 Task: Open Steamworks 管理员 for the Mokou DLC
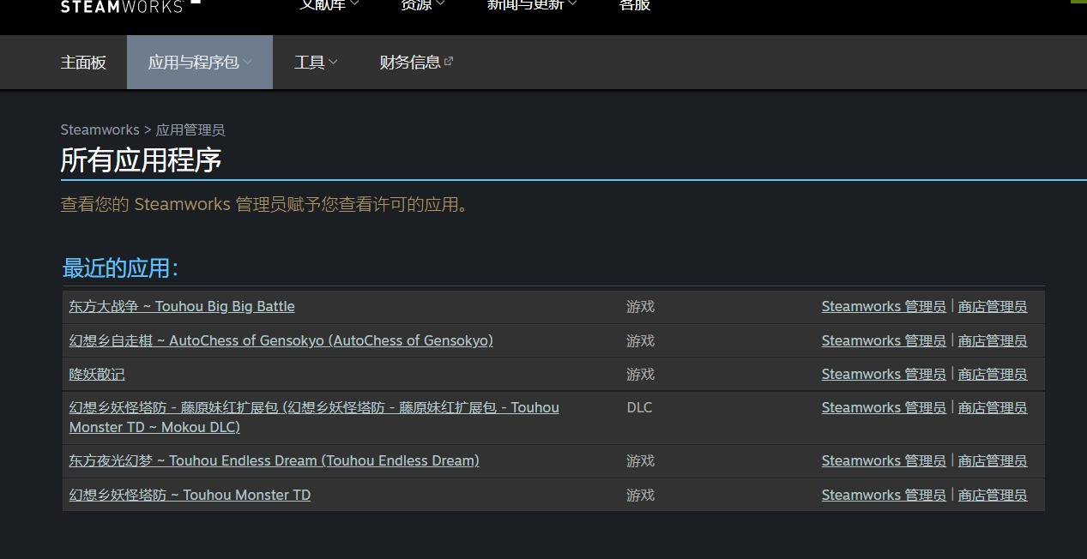pyautogui.click(x=883, y=408)
